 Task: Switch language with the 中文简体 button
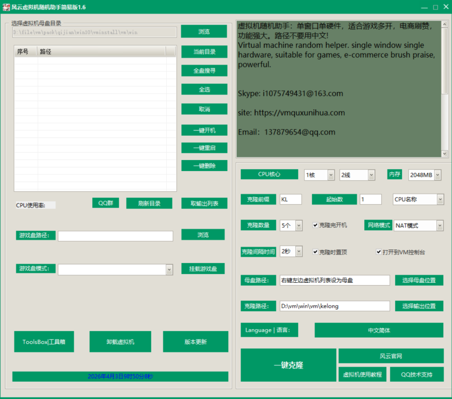379,330
